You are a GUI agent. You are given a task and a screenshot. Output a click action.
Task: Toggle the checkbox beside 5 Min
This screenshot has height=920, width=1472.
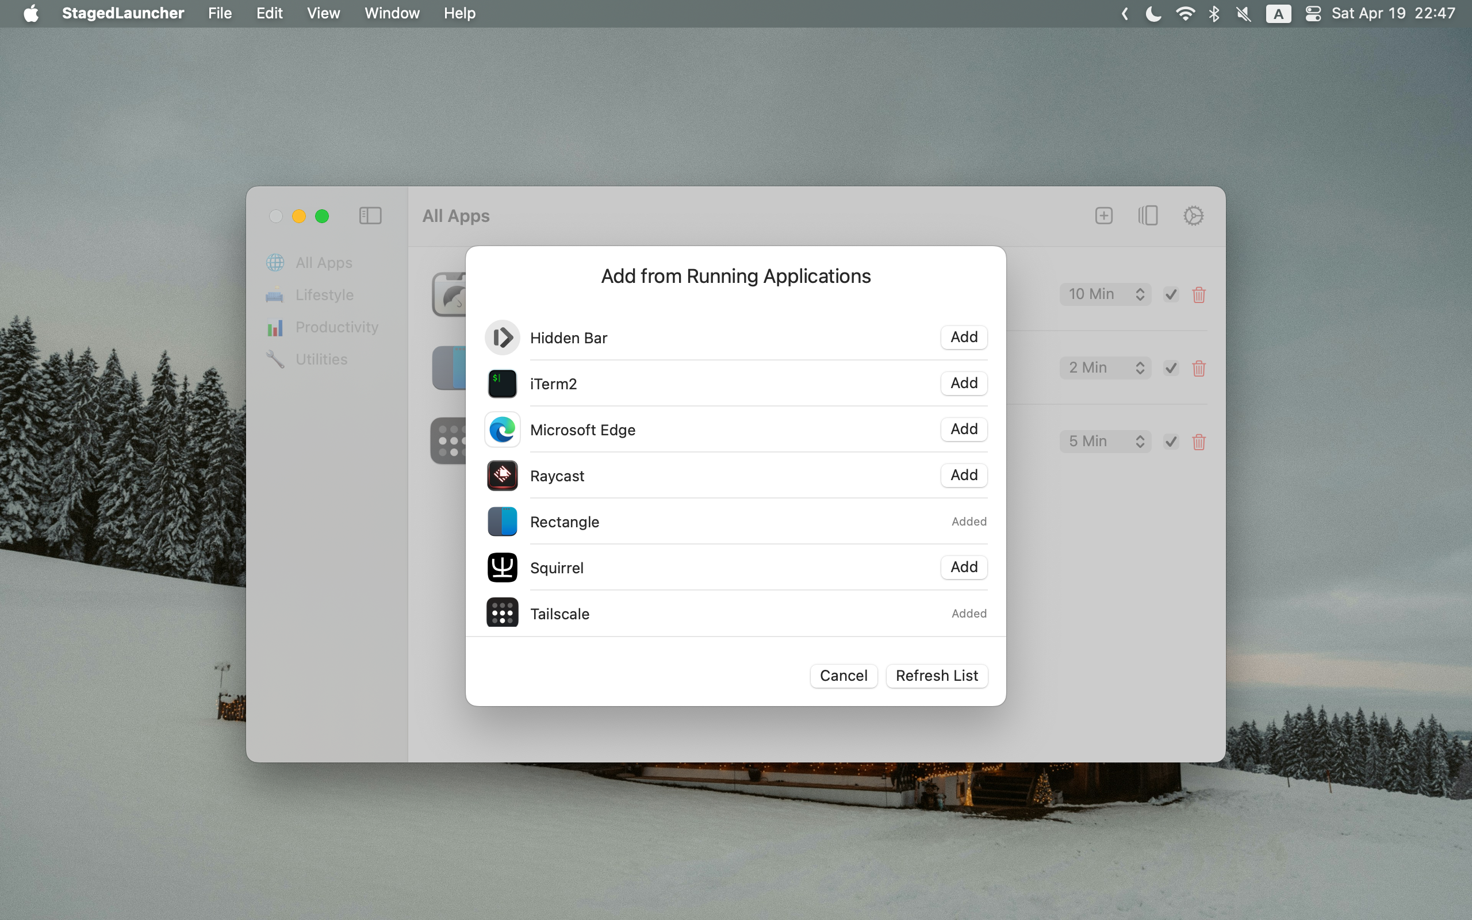(1171, 442)
